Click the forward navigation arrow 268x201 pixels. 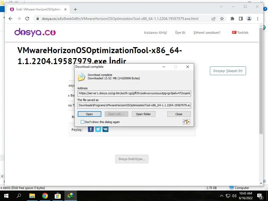point(19,19)
